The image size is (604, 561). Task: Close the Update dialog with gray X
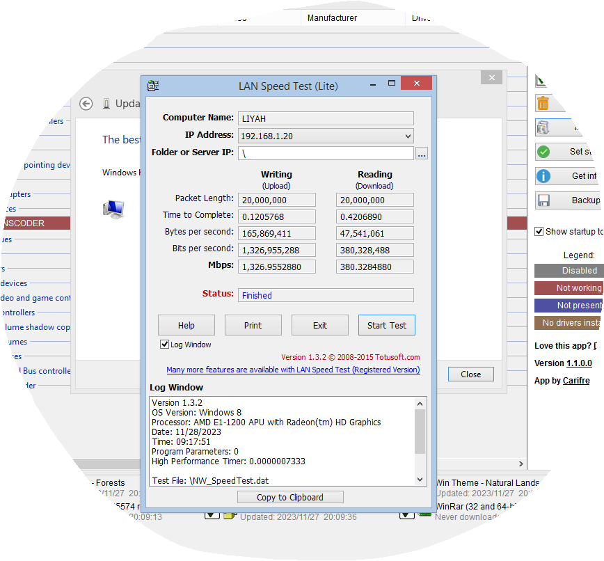click(491, 77)
